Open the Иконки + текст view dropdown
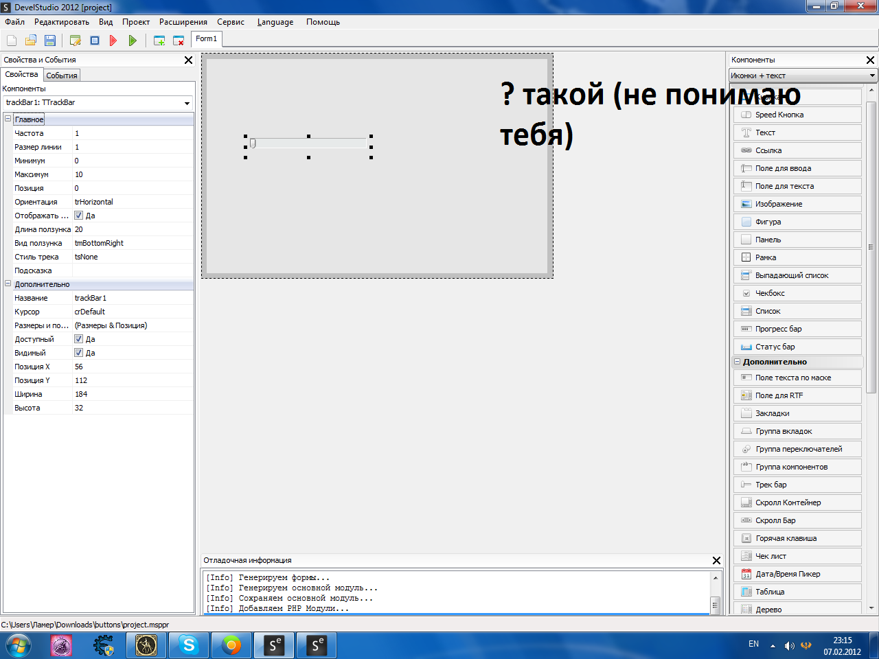The width and height of the screenshot is (879, 659). pyautogui.click(x=872, y=76)
